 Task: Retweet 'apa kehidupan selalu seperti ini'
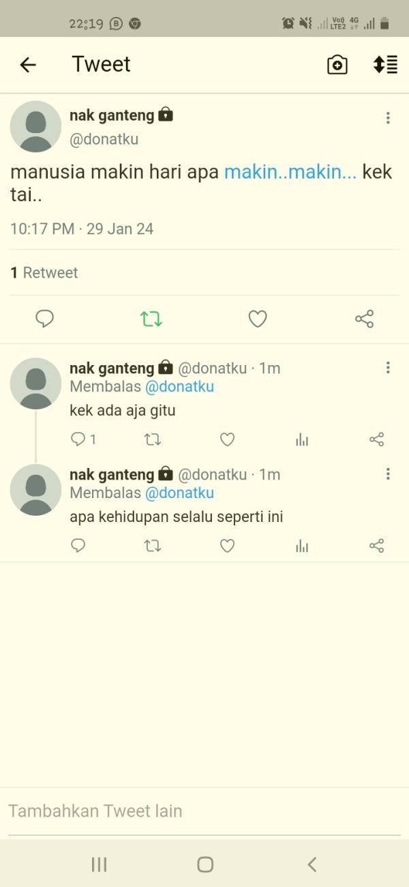(x=153, y=545)
